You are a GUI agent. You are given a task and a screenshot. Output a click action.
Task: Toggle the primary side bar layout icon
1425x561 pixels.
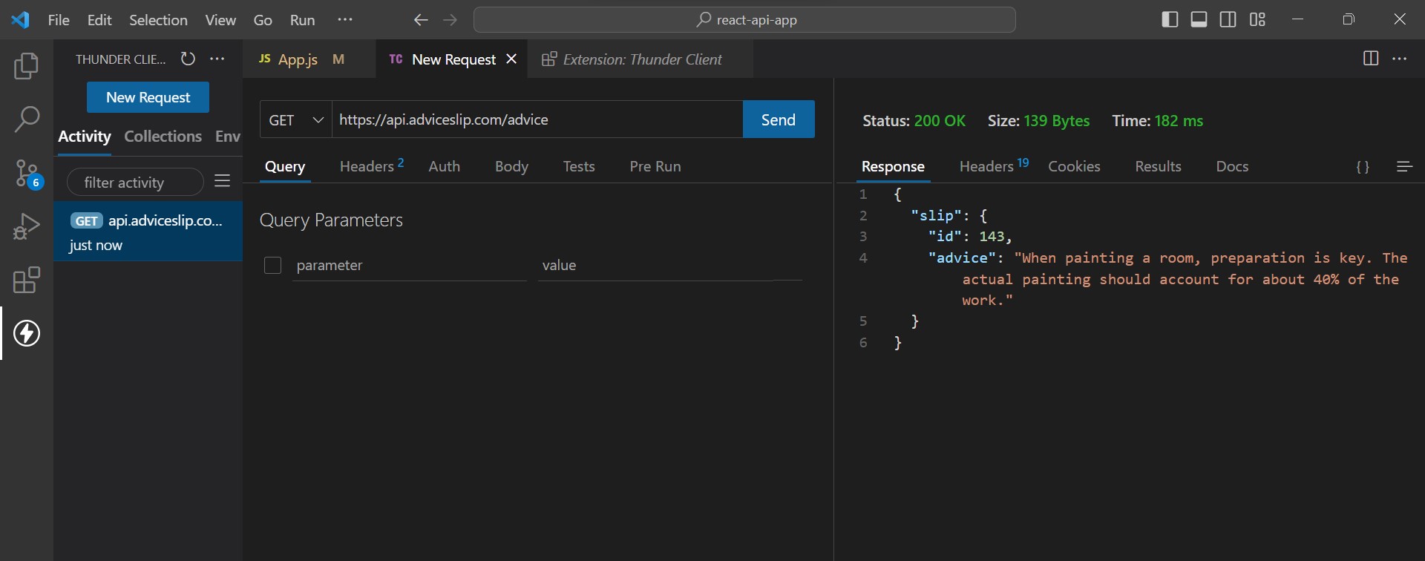[x=1170, y=19]
